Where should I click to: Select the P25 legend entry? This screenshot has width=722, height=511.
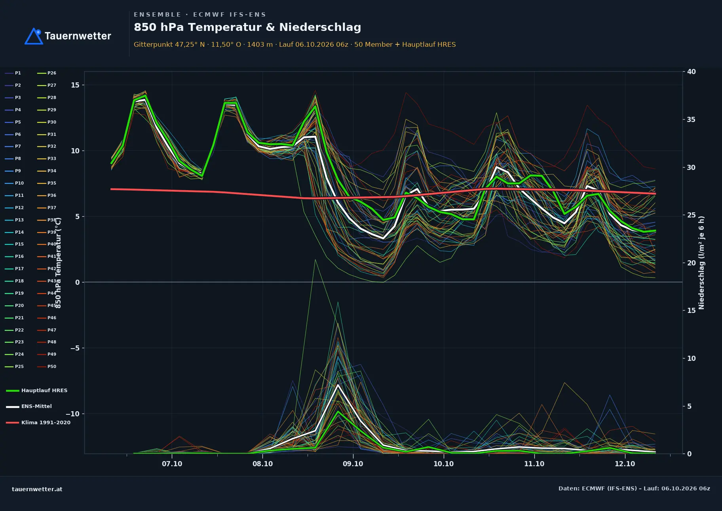point(14,367)
